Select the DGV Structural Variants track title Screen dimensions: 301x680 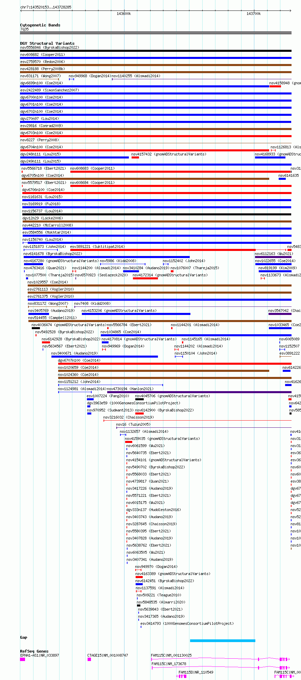point(47,43)
